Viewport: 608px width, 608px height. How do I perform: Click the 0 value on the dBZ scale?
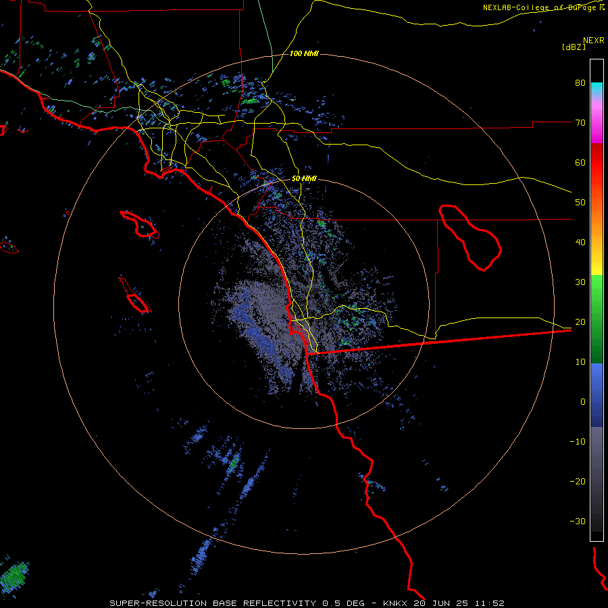(x=583, y=402)
